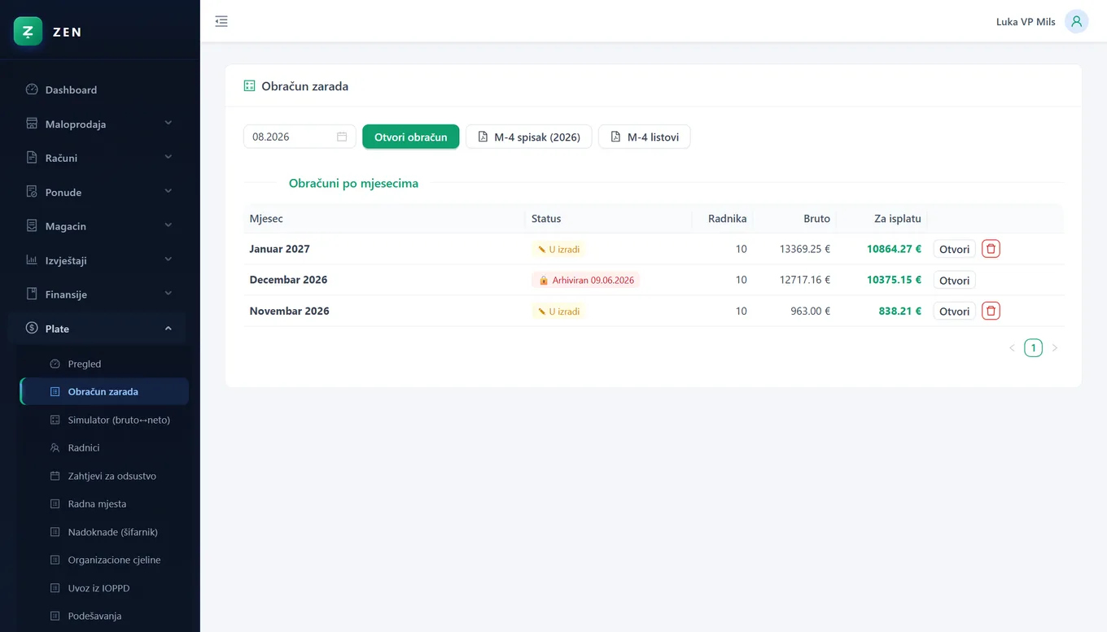
Task: Delete the Januar 2027 payroll
Action: click(x=991, y=249)
